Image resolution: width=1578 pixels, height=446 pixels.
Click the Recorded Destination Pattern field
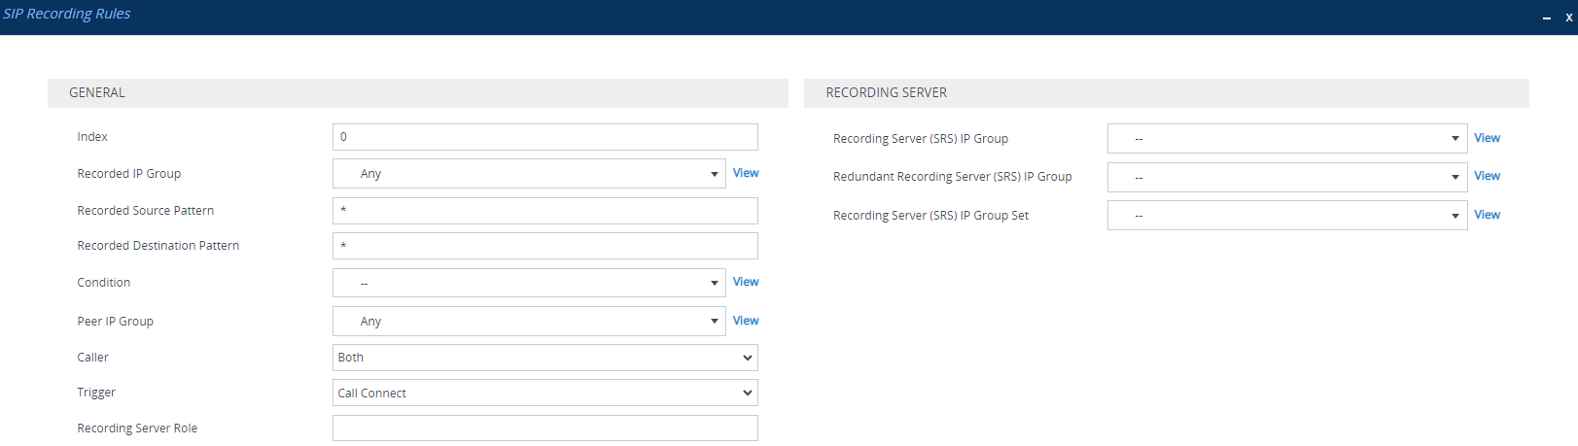pyautogui.click(x=544, y=246)
